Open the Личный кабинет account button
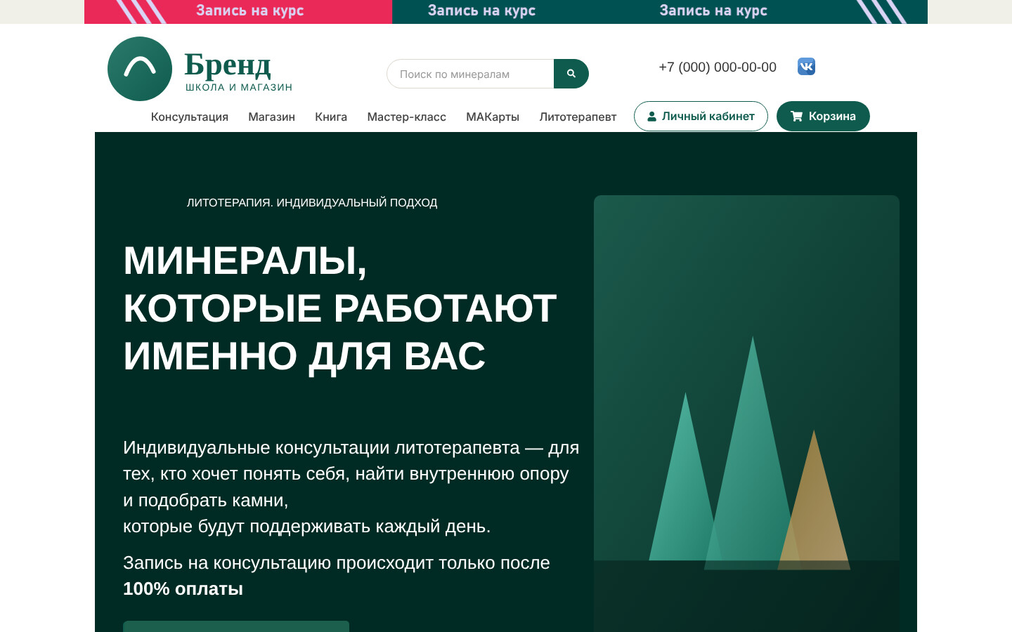1012x632 pixels. pos(701,116)
